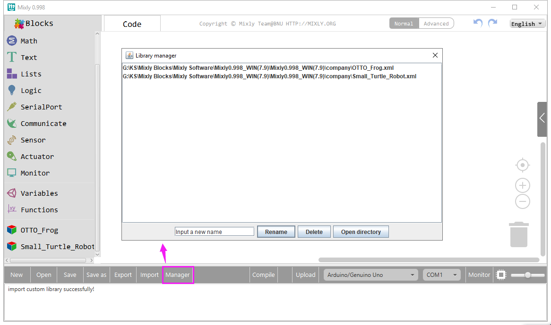Click the chip icon in bottom toolbar
The width and height of the screenshot is (551, 325).
pos(501,275)
